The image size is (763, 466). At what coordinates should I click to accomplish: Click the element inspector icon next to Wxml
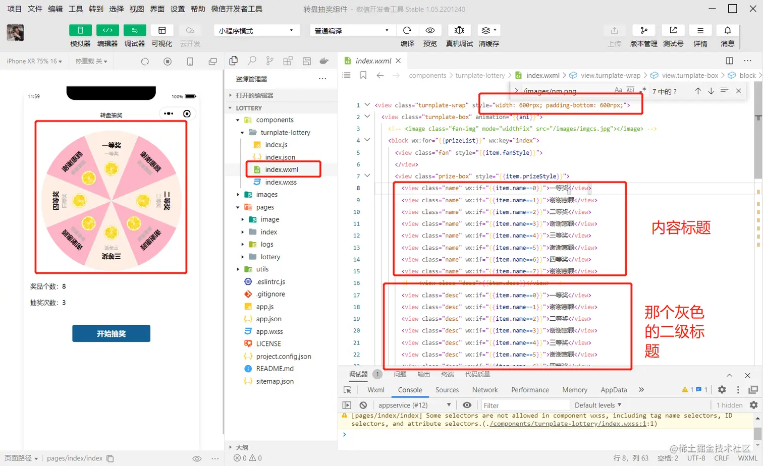(347, 390)
